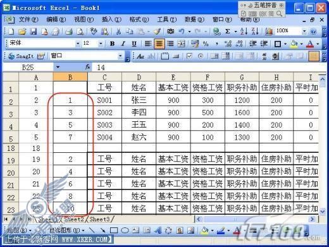Click the Fill Color paint bucket
This screenshot has width=329, height=247.
click(x=294, y=44)
